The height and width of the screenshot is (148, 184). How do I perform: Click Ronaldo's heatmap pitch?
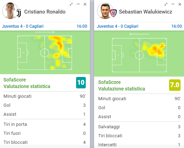pyautogui.click(x=45, y=53)
